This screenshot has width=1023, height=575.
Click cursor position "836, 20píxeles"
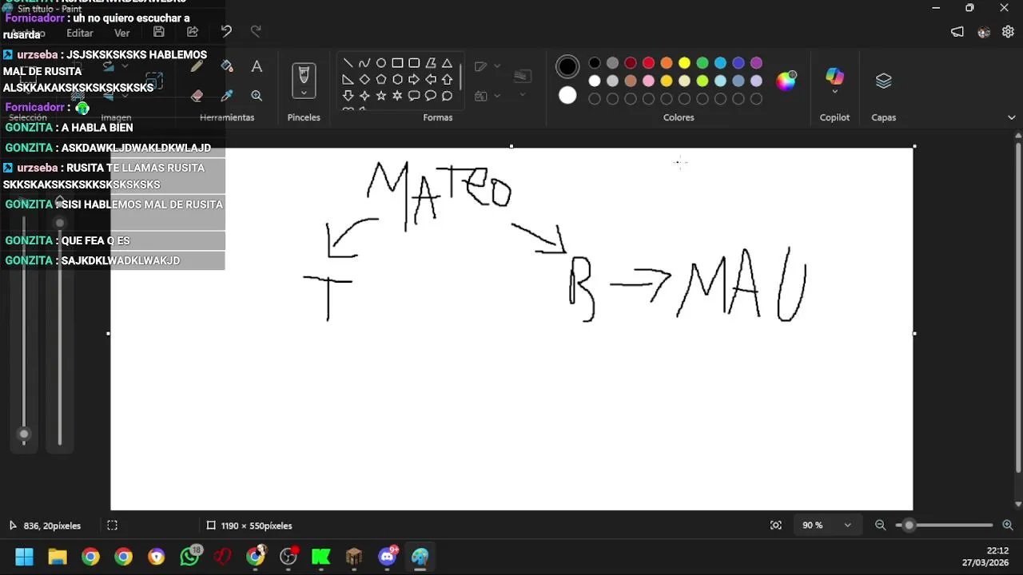pos(52,525)
